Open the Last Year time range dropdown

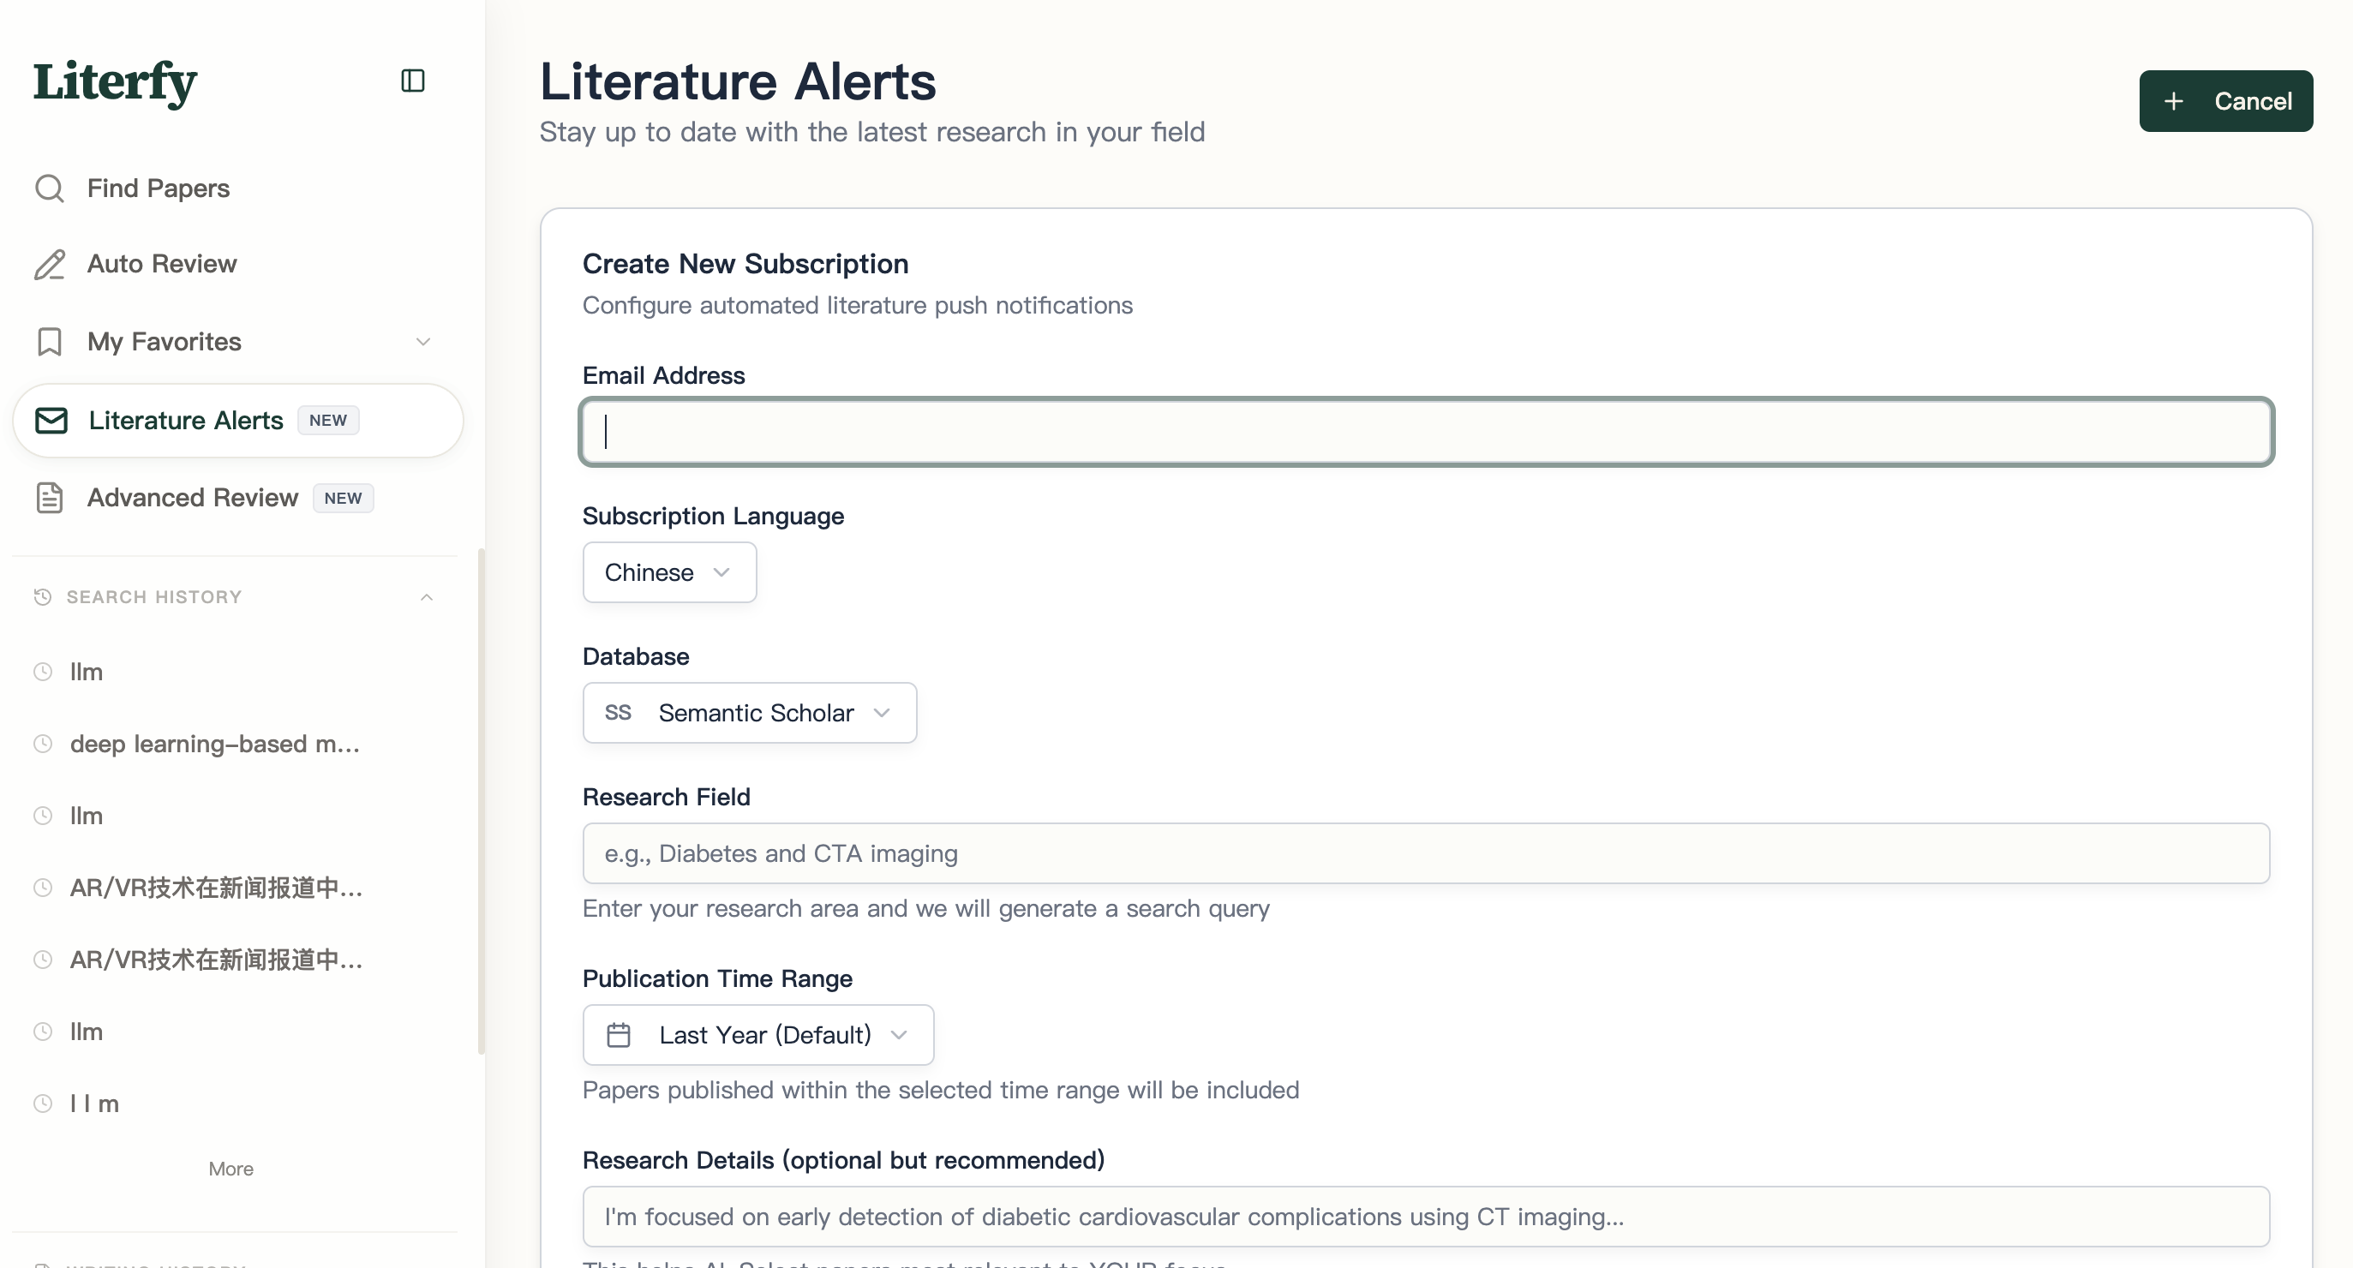pyautogui.click(x=758, y=1035)
